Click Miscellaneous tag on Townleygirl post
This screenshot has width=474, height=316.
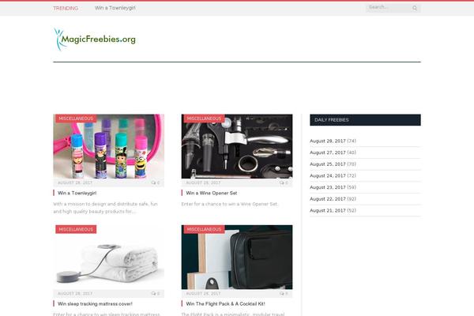point(75,118)
